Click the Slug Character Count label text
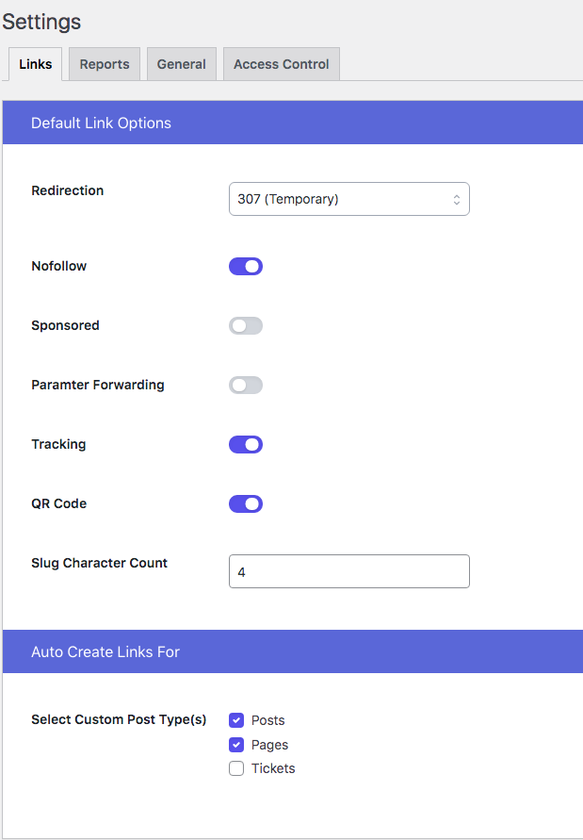The height and width of the screenshot is (840, 583). pyautogui.click(x=99, y=563)
